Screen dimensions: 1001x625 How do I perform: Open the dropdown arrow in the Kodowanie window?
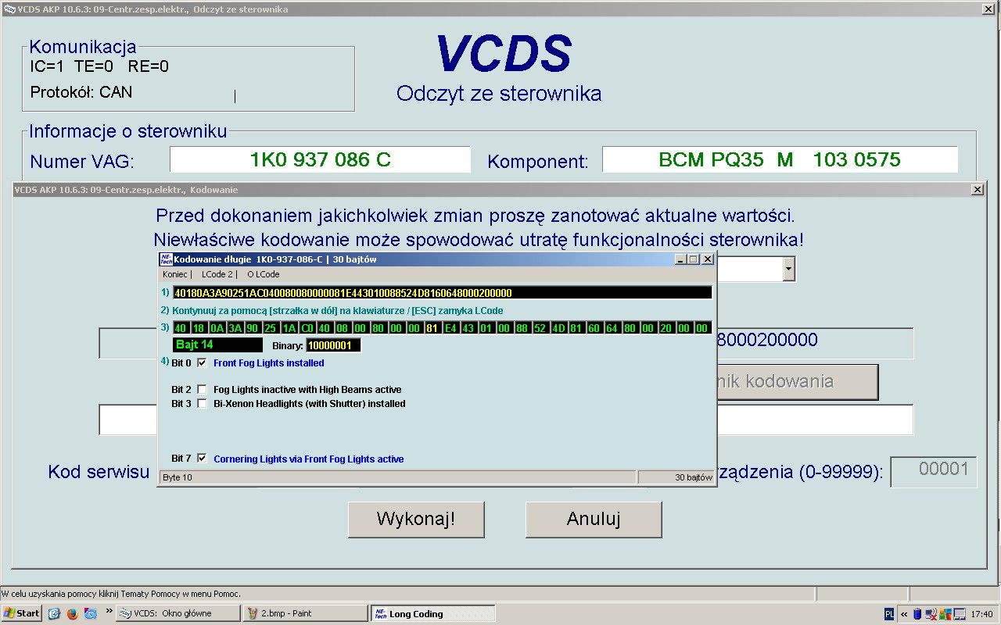788,270
